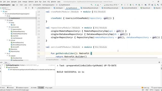
Task: Click the window-shaped icon after the folder icon
Action: pyautogui.click(x=149, y=5)
